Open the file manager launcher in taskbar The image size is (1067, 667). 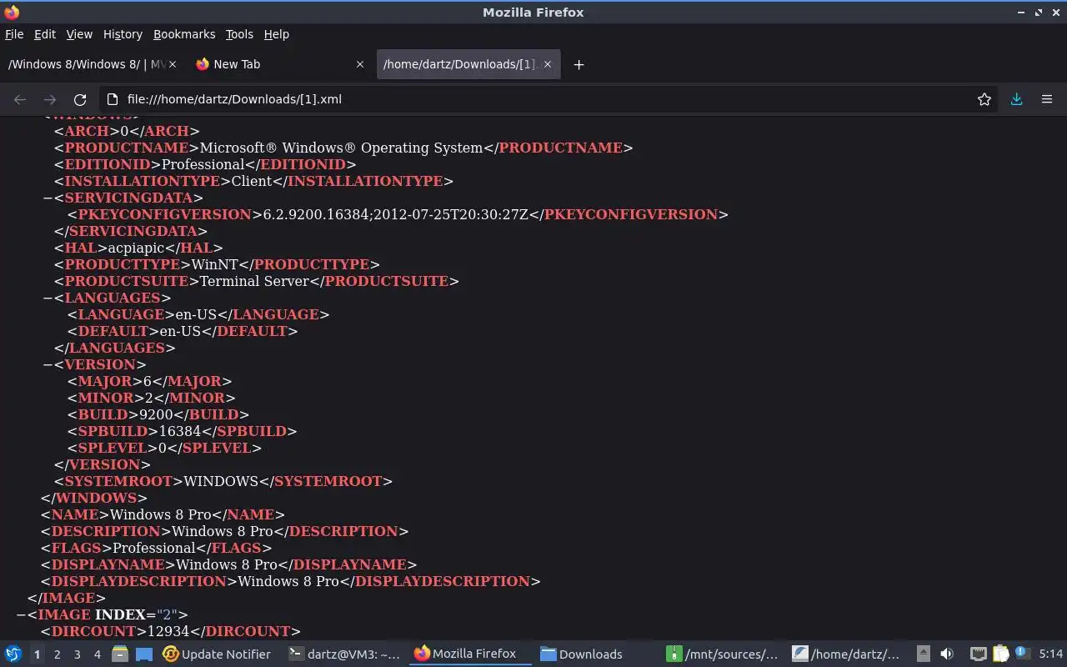[120, 654]
